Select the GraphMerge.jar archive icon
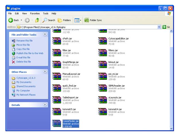The width and height of the screenshot is (179, 136). (57, 64)
